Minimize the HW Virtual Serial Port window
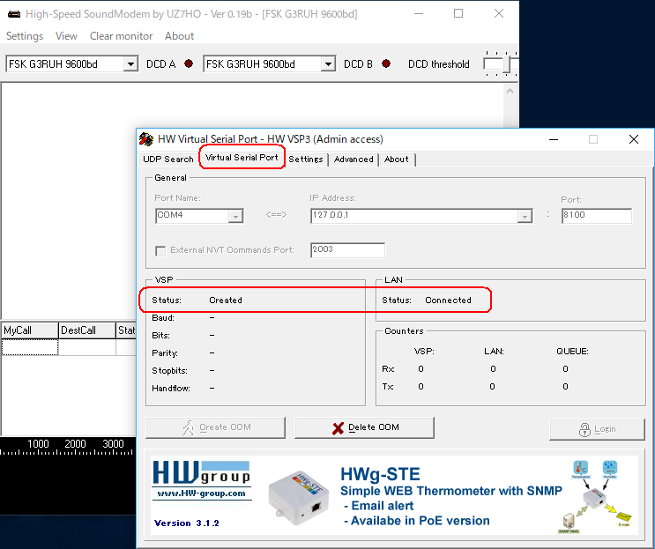Viewport: 655px width, 549px height. (x=554, y=139)
